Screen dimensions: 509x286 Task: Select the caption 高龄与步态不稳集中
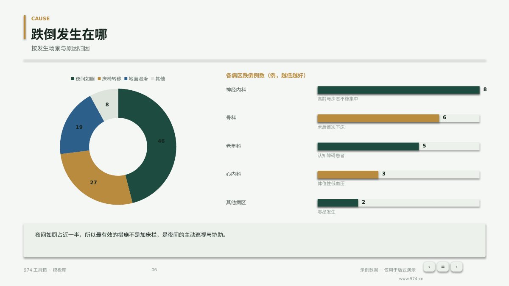[x=338, y=99]
